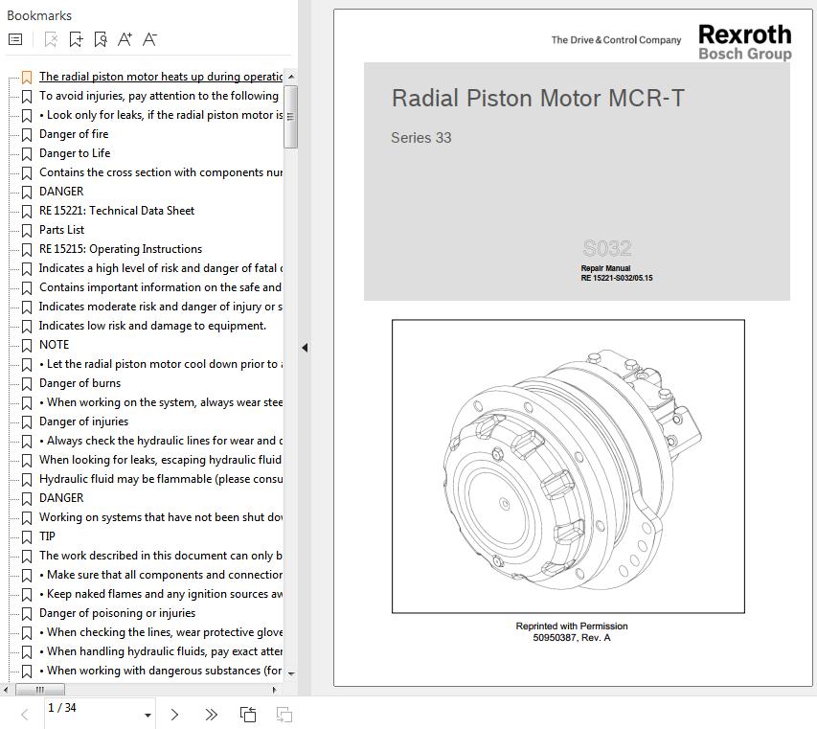This screenshot has height=729, width=817.
Task: Go to the 'Danger of injuries' bookmark
Action: pos(84,421)
